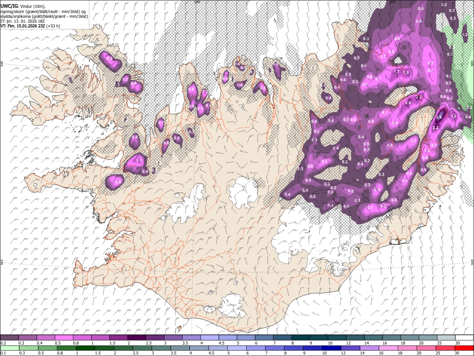The height and width of the screenshot is (356, 474).
Task: Click the 2.0 precipitation value on the map
Action: (x=408, y=103)
